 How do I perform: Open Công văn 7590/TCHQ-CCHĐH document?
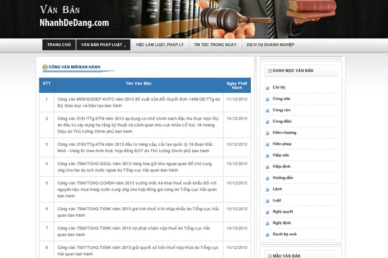[x=137, y=190]
